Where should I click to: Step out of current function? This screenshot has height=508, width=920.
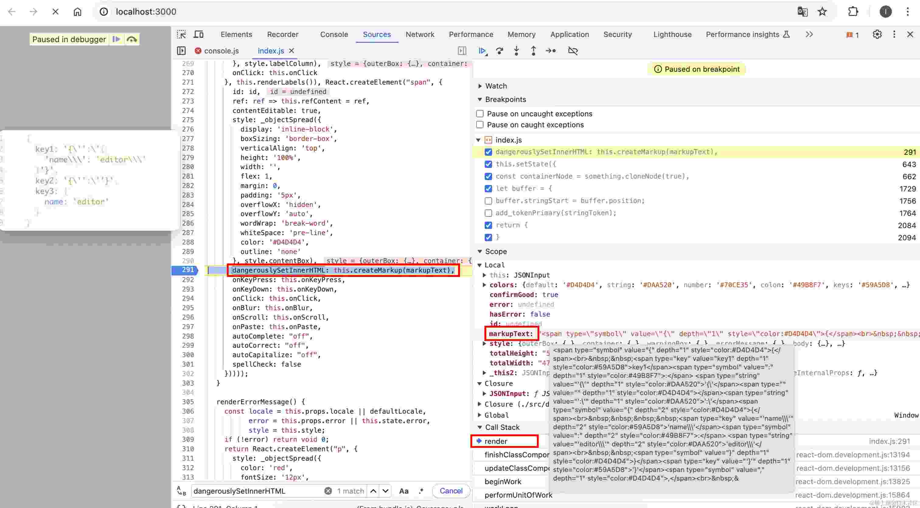[533, 51]
